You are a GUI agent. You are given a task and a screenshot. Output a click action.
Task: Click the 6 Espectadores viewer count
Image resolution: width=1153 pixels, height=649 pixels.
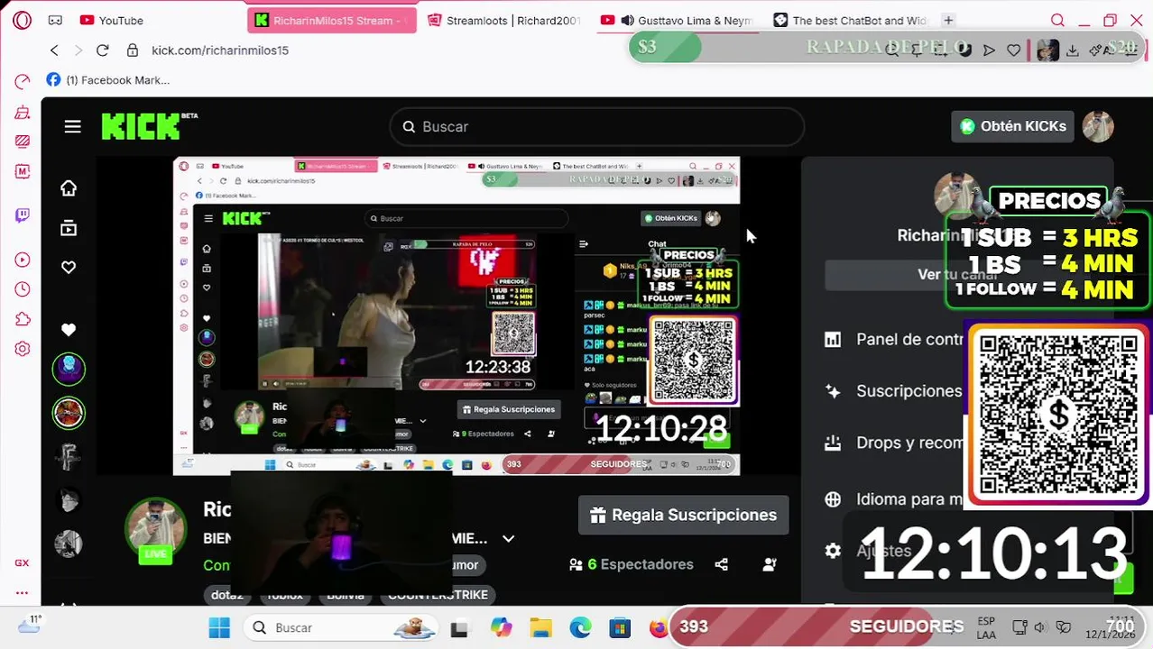click(632, 564)
